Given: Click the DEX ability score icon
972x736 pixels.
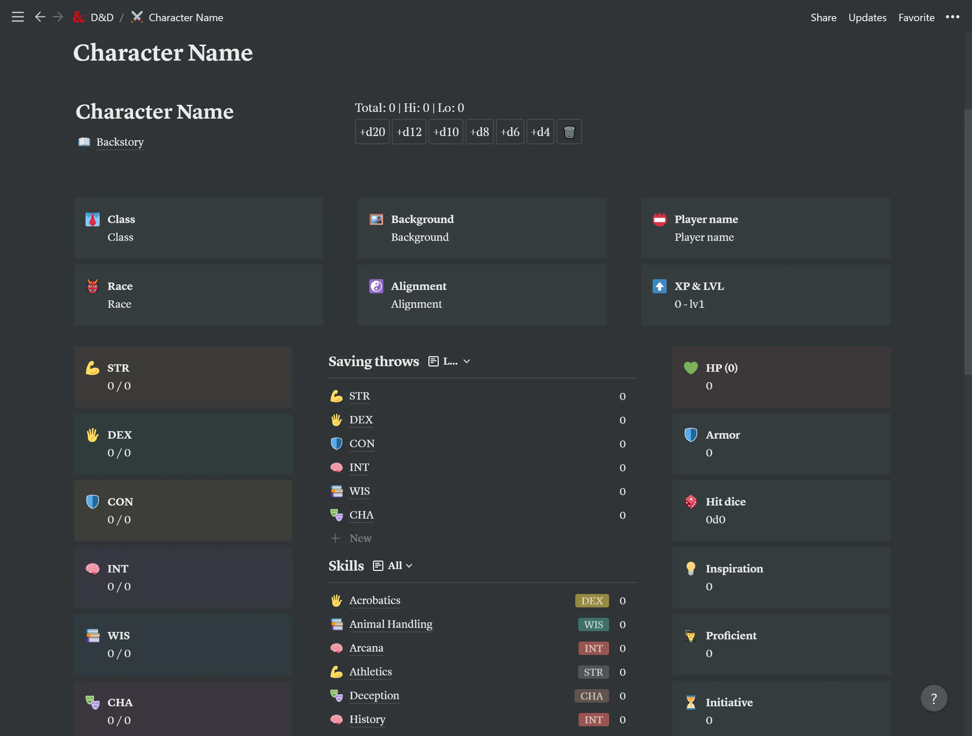Looking at the screenshot, I should (x=94, y=435).
